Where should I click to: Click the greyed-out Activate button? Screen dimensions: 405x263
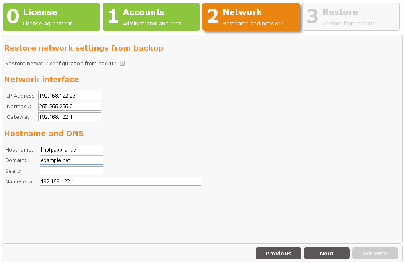click(x=375, y=253)
